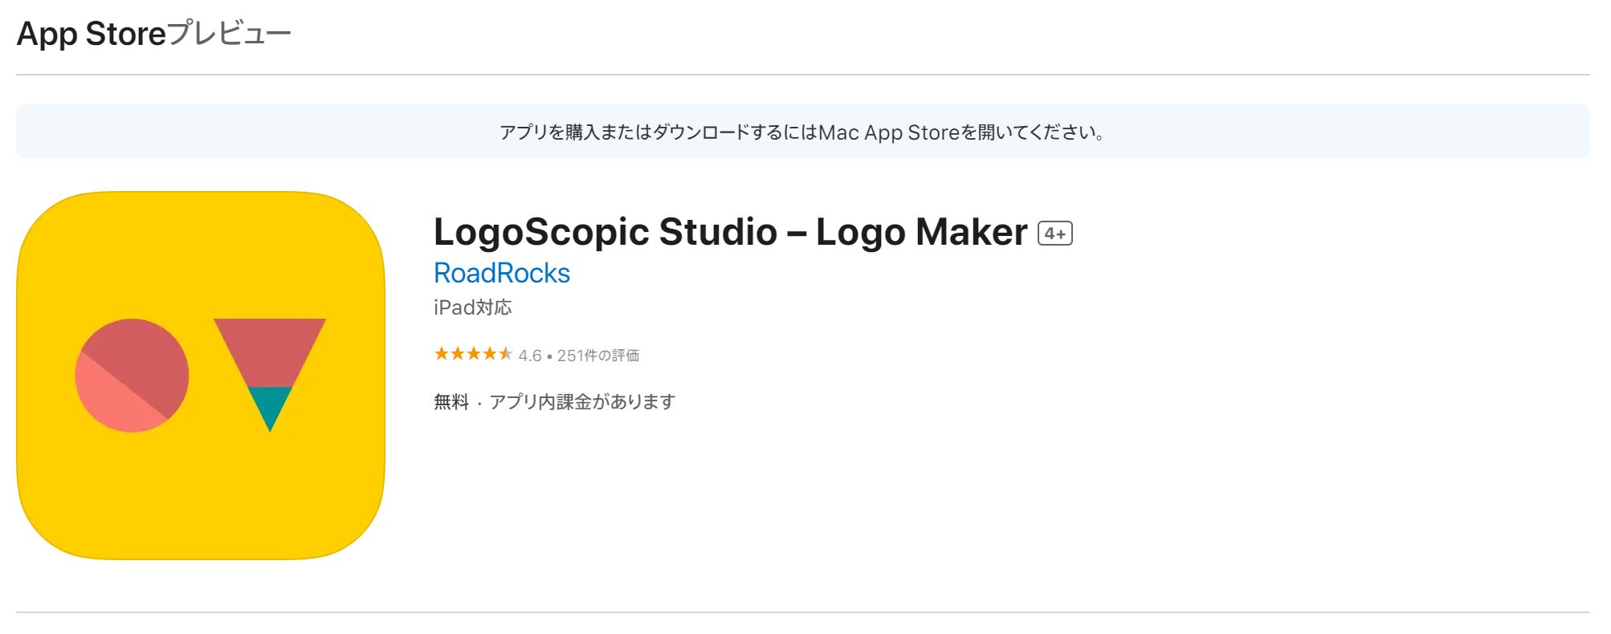The width and height of the screenshot is (1611, 634).
Task: Select the LogoScopic Studio – Logo Maker title
Action: click(x=727, y=232)
